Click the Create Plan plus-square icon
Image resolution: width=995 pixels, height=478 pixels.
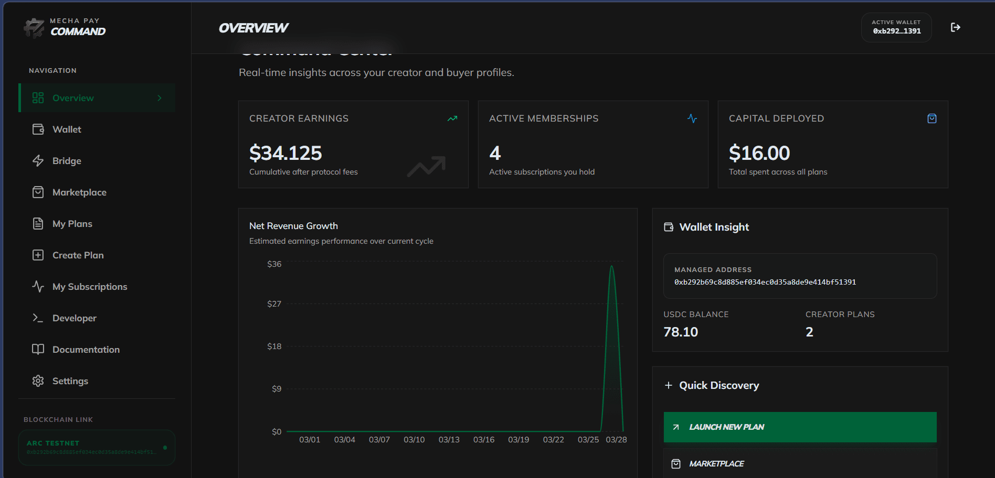tap(38, 255)
